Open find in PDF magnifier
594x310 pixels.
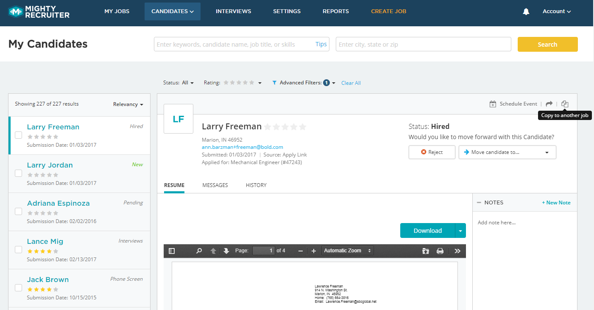(x=199, y=251)
